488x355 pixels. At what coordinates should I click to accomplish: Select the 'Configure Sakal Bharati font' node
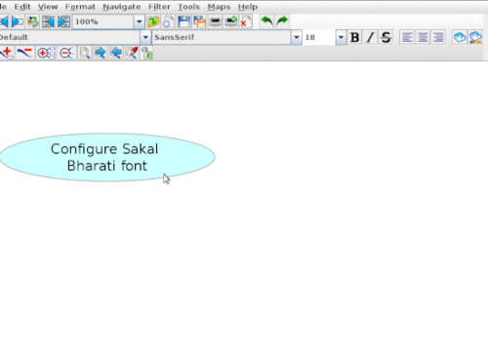click(x=107, y=157)
